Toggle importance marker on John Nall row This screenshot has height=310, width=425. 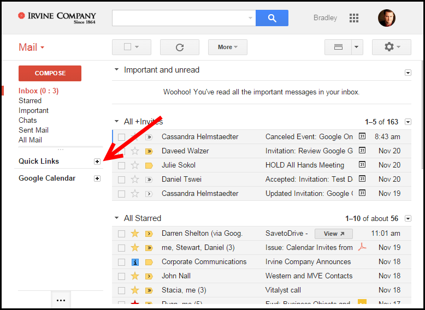(149, 276)
